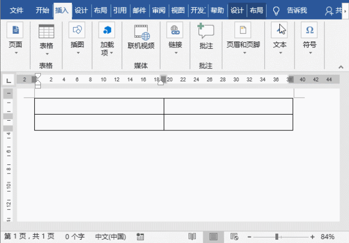Open the 页面 pages icon
Image resolution: width=349 pixels, height=243 pixels.
point(15,30)
